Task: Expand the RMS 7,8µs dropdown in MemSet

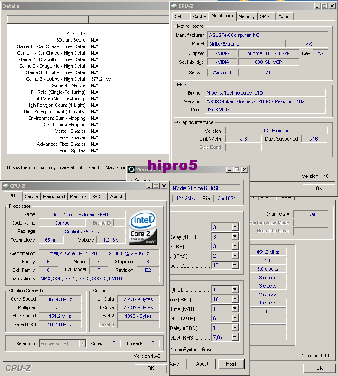Action: [x=235, y=337]
